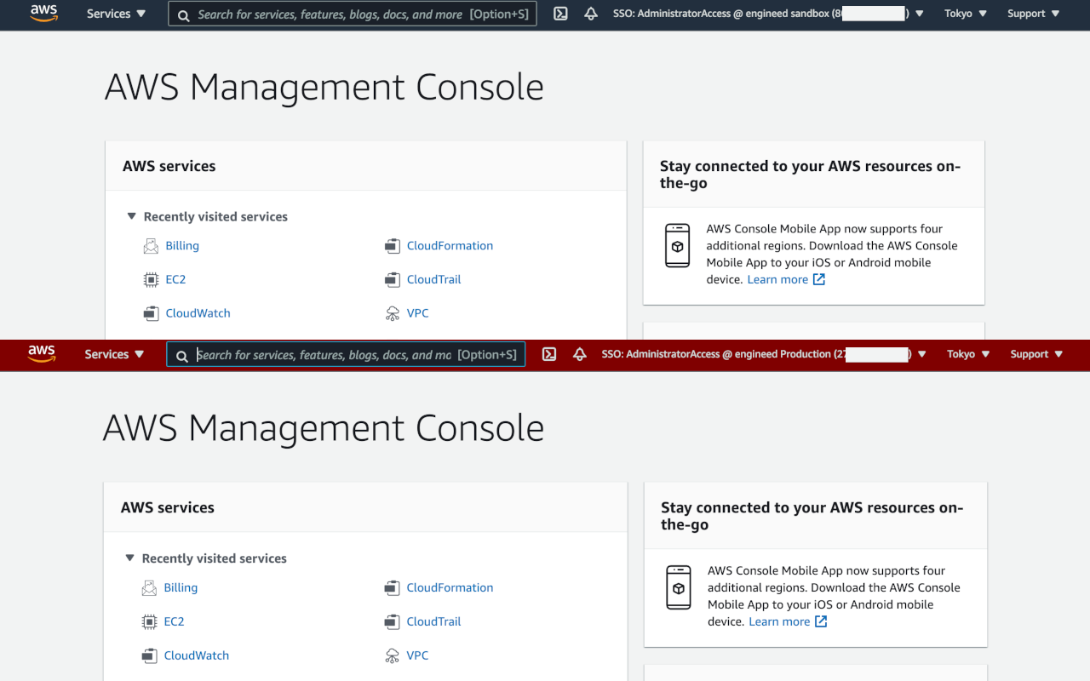Open CloudShell from the top navigation bar
Image resolution: width=1090 pixels, height=681 pixels.
pos(560,14)
